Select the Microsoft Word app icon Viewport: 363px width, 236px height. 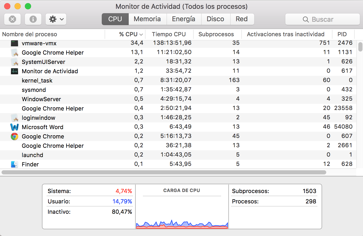[x=14, y=127]
